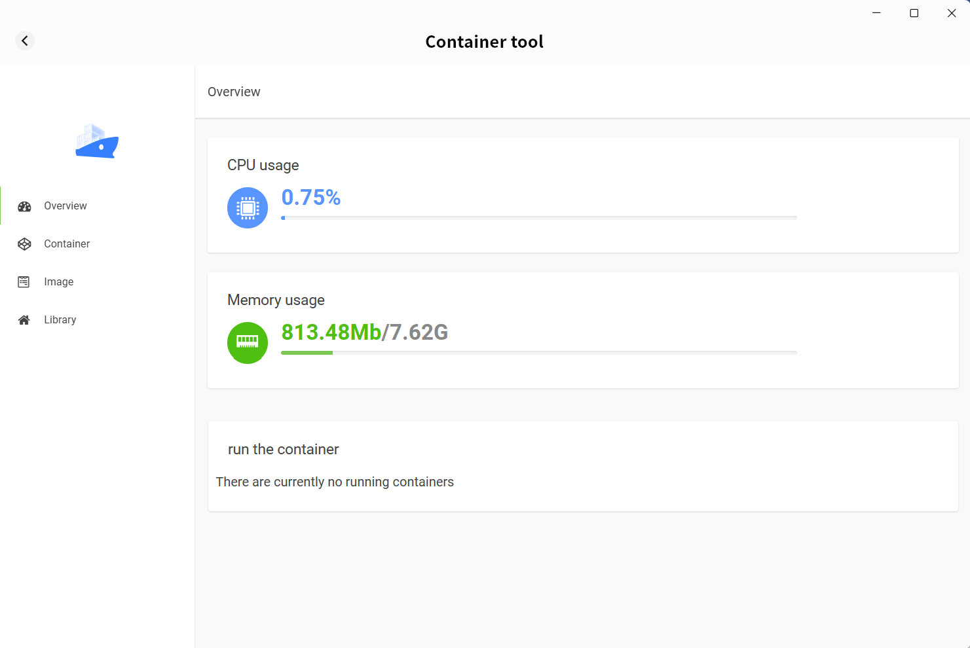This screenshot has height=648, width=970.
Task: Click the 813.48Mb memory usage value
Action: pos(331,333)
